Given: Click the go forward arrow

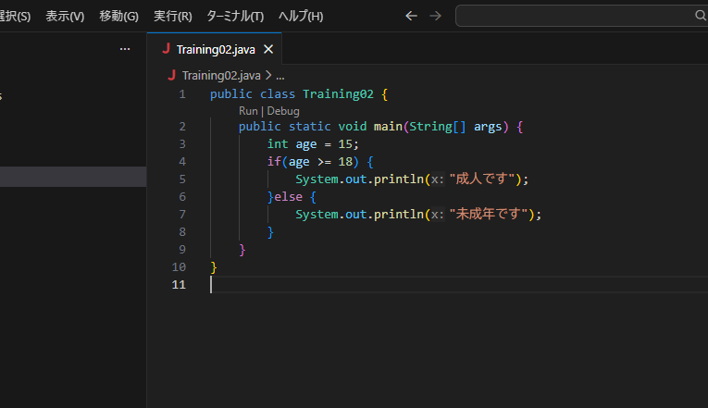Looking at the screenshot, I should [x=436, y=16].
